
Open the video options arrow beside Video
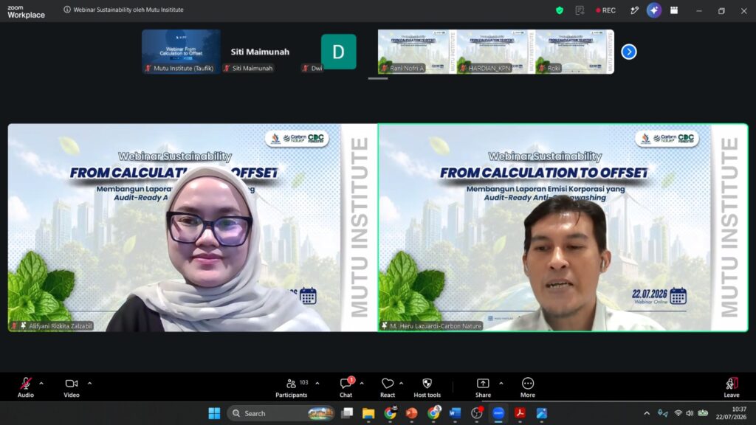coord(89,384)
